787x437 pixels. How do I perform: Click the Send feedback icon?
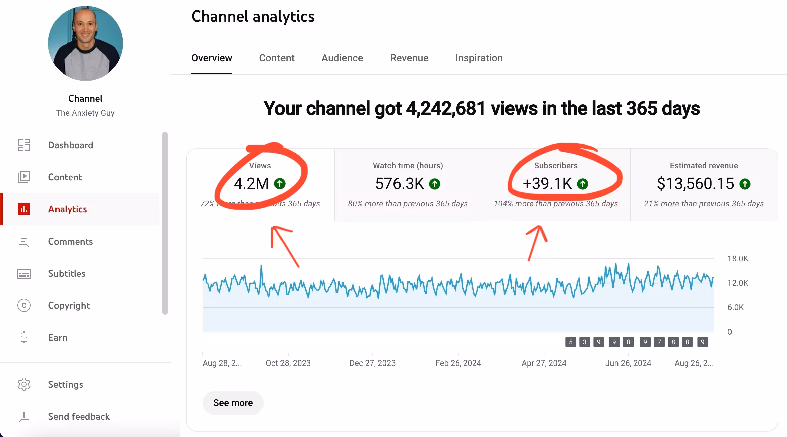[24, 416]
